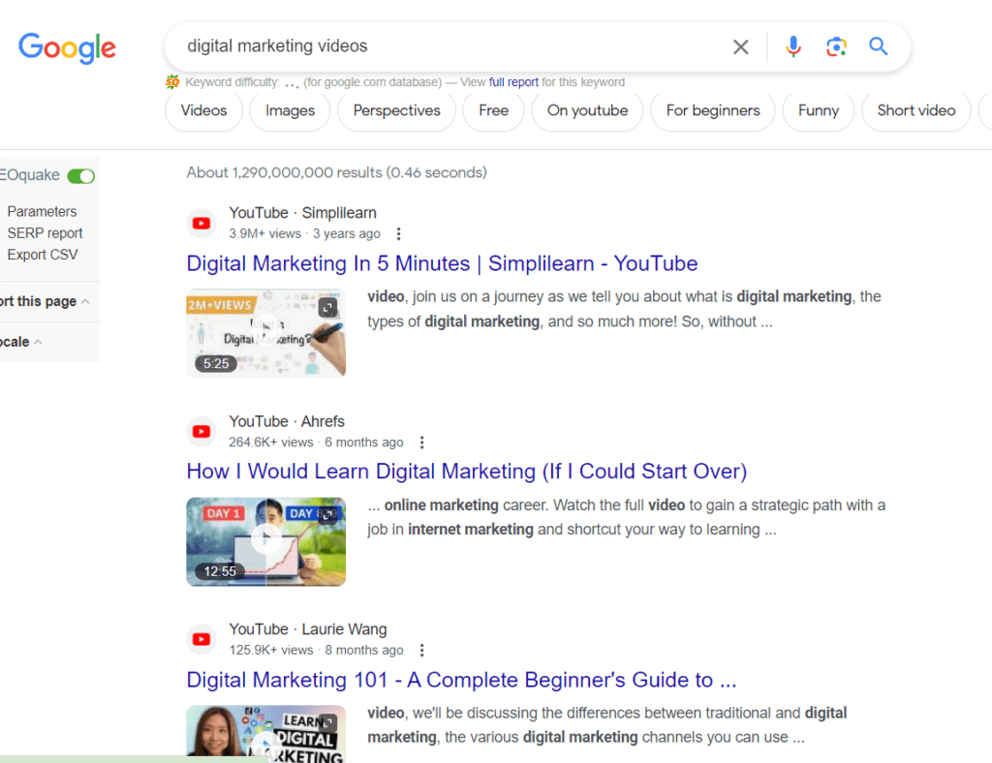The width and height of the screenshot is (992, 763).
Task: Click the Google logo
Action: coord(67,47)
